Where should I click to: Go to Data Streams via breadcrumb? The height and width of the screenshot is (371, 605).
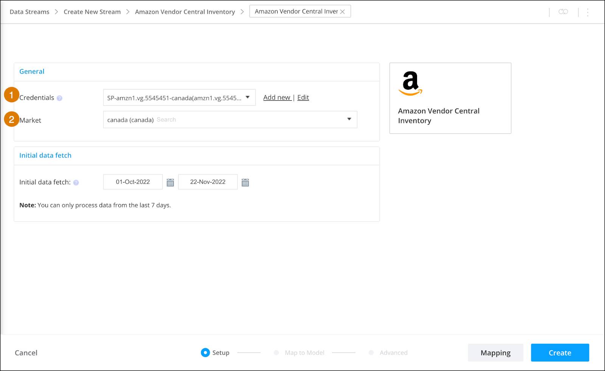pos(29,12)
